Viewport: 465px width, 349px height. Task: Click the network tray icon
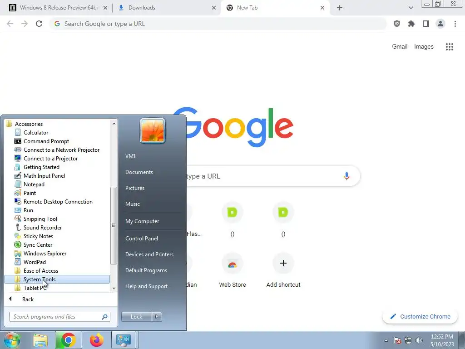(408, 340)
